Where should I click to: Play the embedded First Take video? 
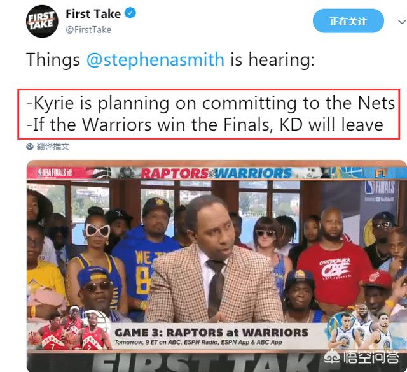point(216,266)
